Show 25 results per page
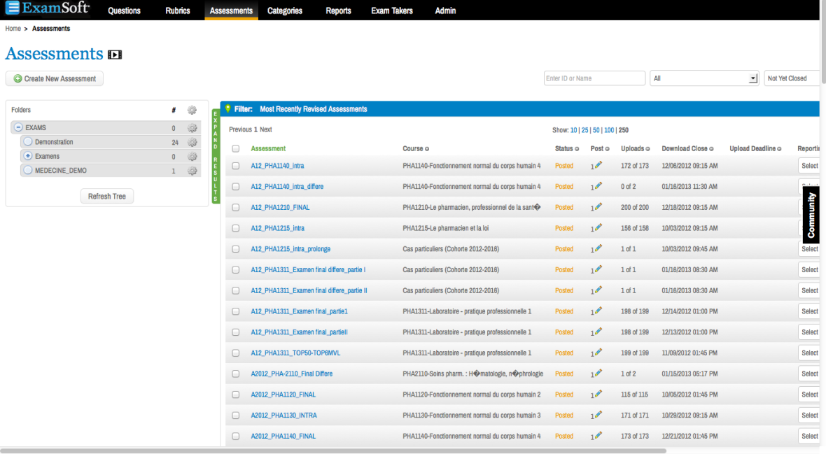Image resolution: width=826 pixels, height=454 pixels. pos(584,130)
